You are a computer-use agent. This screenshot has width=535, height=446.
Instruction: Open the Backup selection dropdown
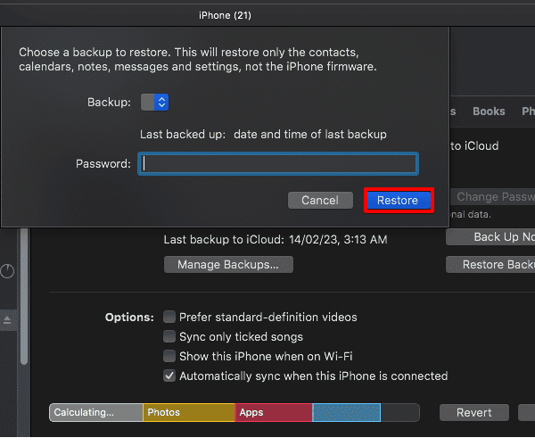(x=155, y=103)
